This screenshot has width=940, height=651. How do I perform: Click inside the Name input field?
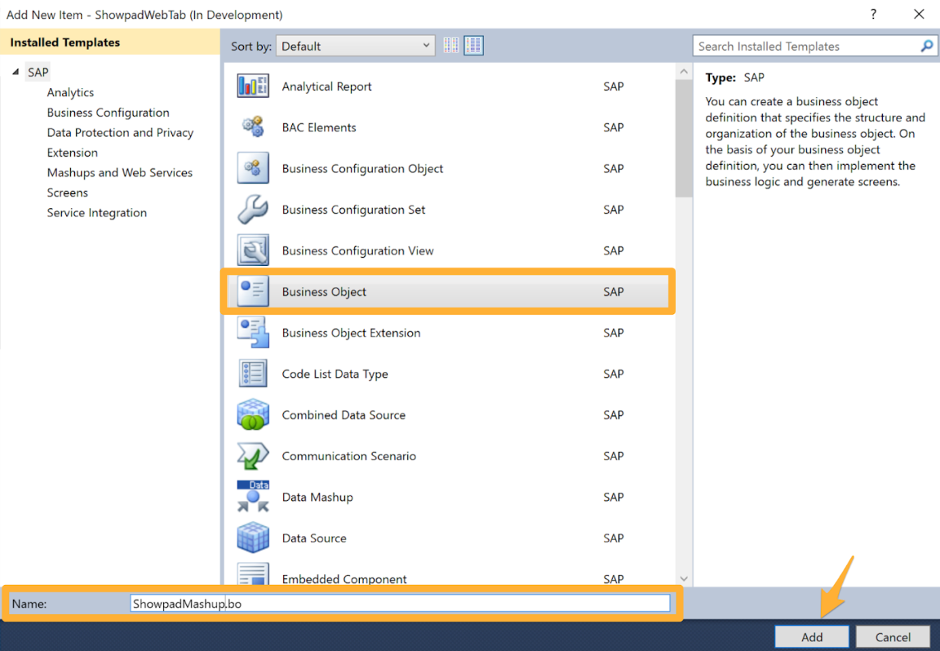click(400, 602)
